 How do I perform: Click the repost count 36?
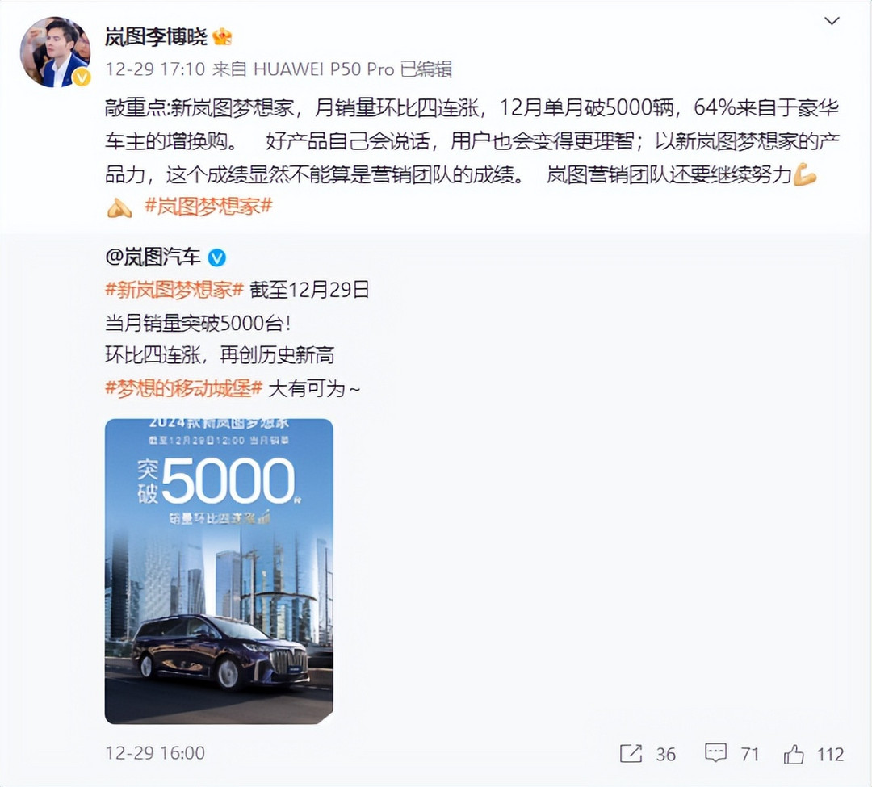tap(665, 754)
